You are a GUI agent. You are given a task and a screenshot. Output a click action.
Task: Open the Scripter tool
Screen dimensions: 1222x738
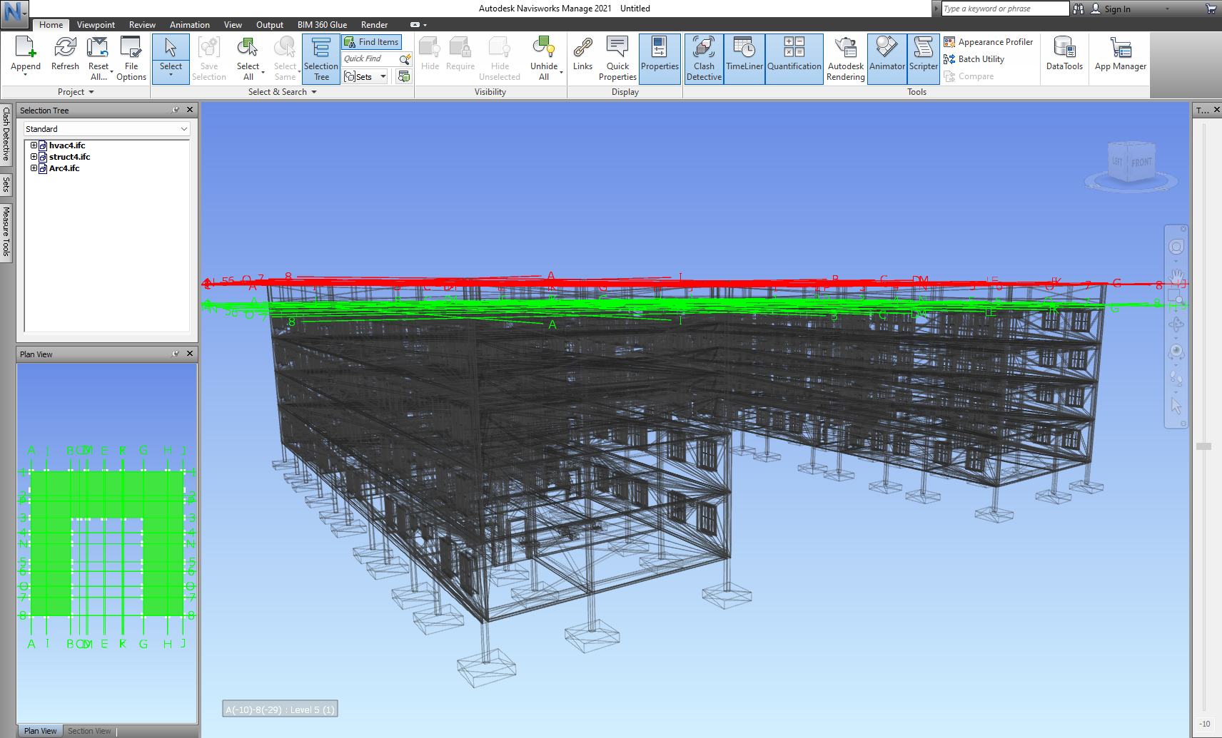pos(923,58)
